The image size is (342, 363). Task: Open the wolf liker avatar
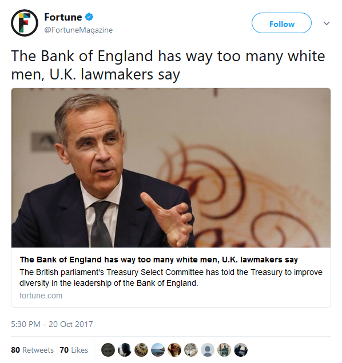pyautogui.click(x=191, y=350)
